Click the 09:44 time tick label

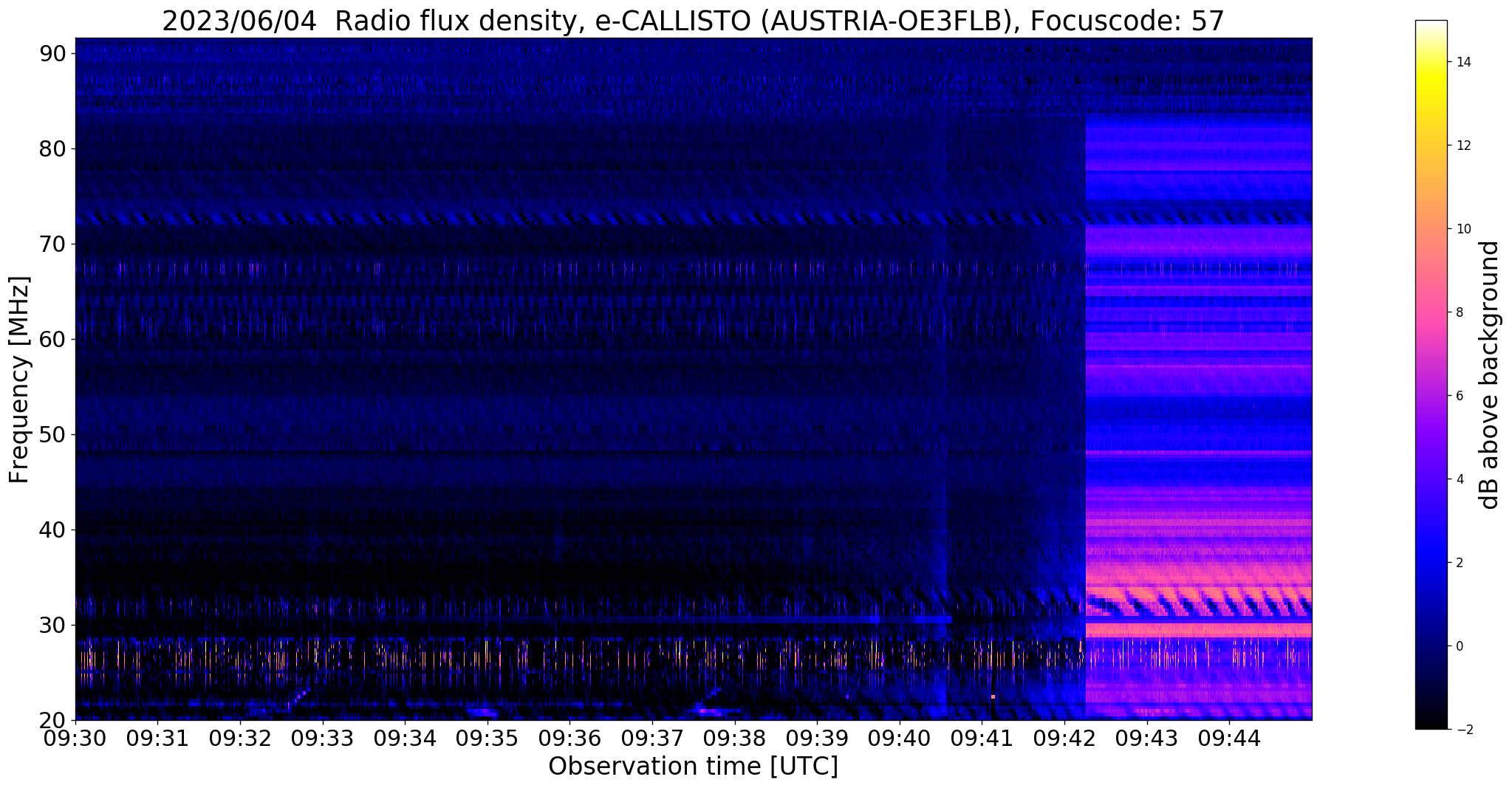tap(1229, 739)
